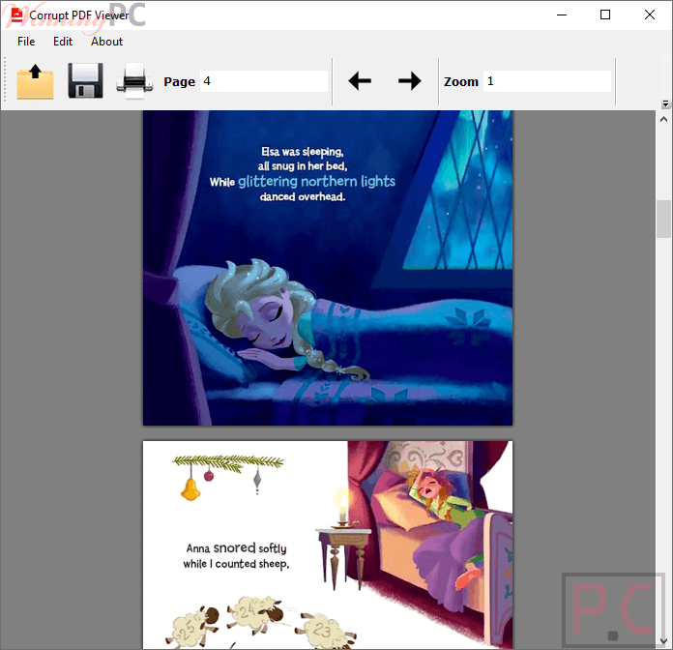Click the vertical scrollbar thumb
The image size is (673, 650).
(663, 219)
